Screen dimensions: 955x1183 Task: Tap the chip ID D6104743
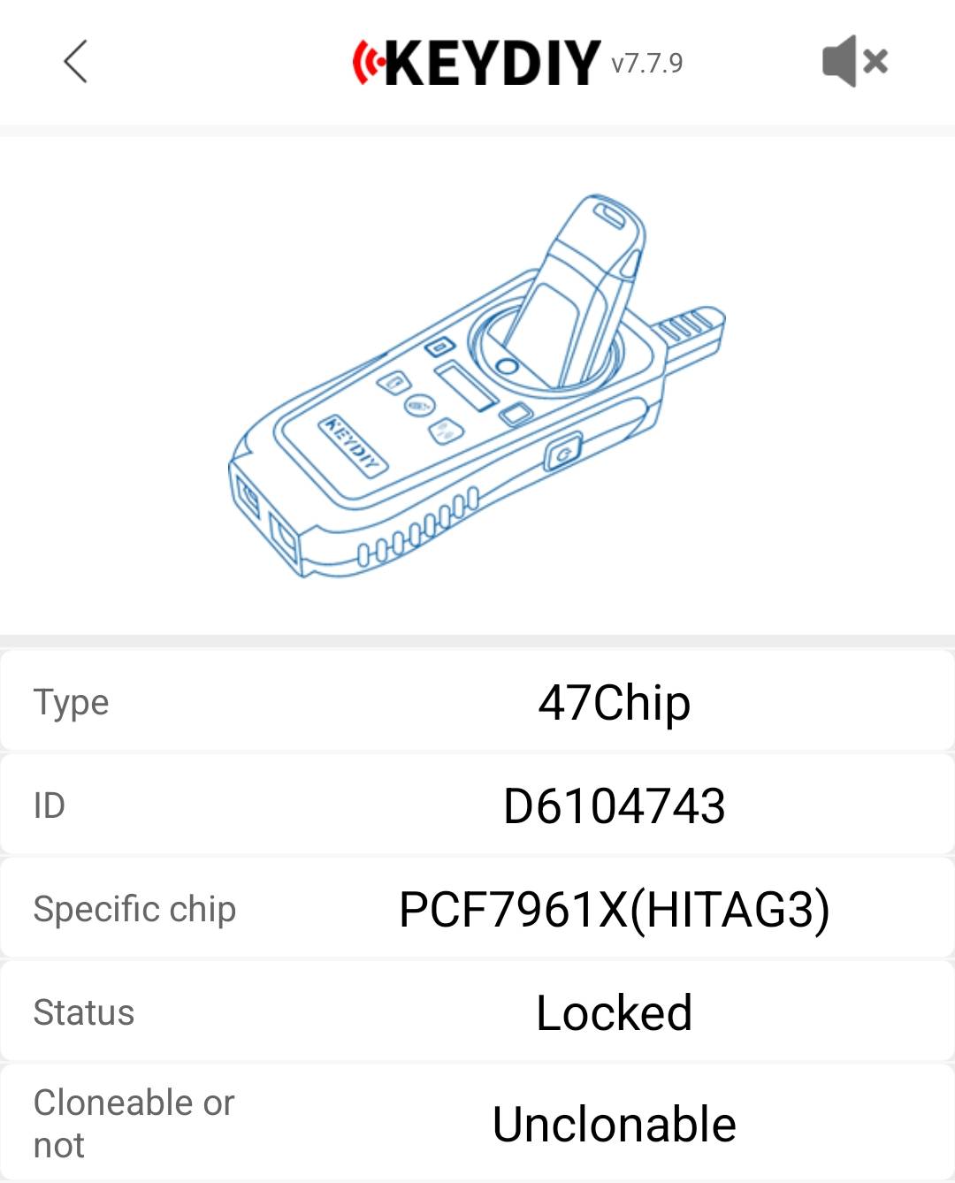pyautogui.click(x=615, y=805)
